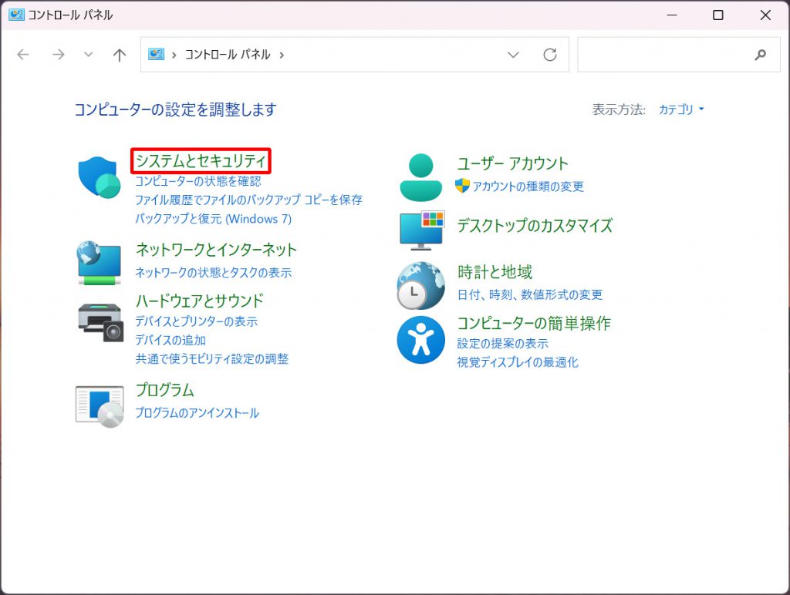790x595 pixels.
Task: Open 日付、時刻、数値形式の変更 link
Action: (529, 294)
